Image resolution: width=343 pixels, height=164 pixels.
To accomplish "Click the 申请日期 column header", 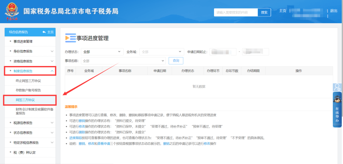I will pyautogui.click(x=160, y=71).
